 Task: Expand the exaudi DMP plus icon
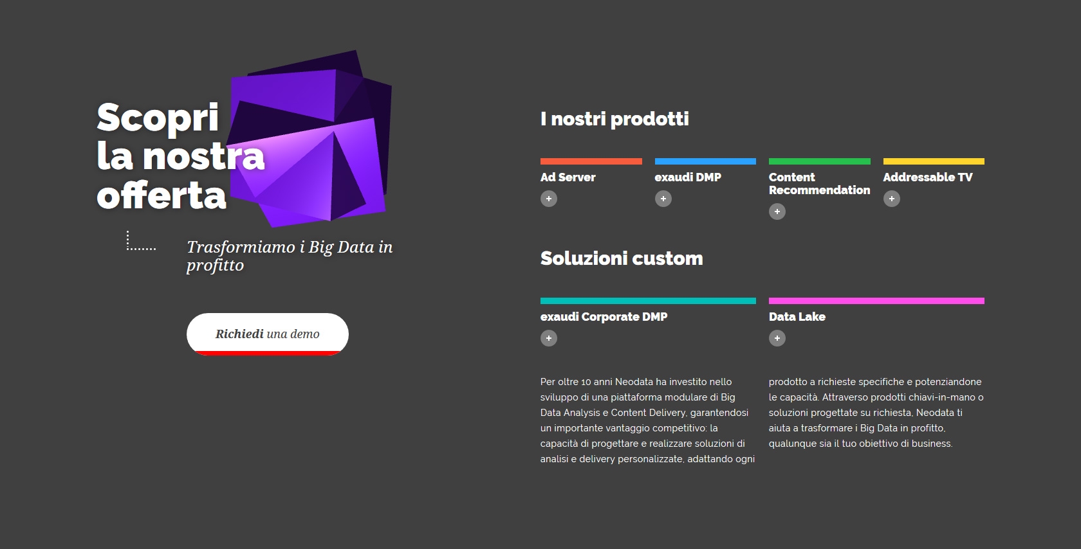[x=663, y=199]
